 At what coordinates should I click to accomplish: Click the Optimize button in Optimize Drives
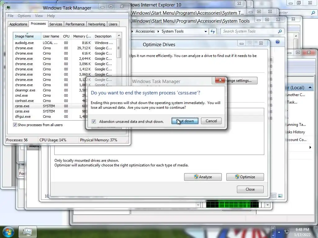coord(245,177)
